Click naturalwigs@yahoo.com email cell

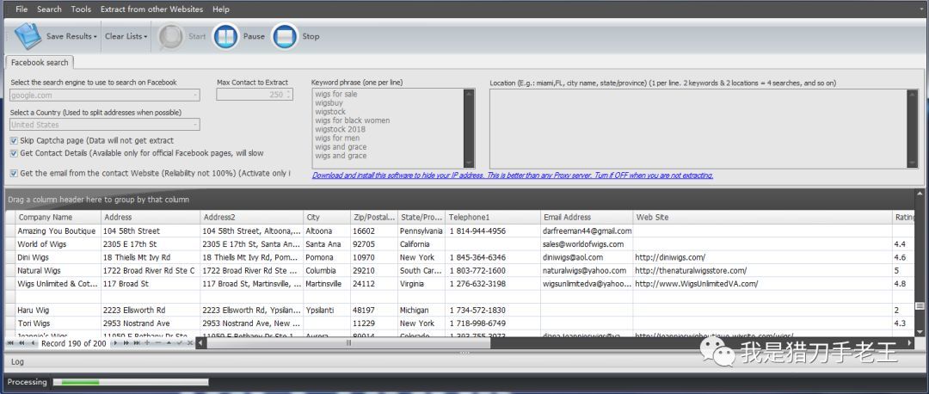coord(587,270)
